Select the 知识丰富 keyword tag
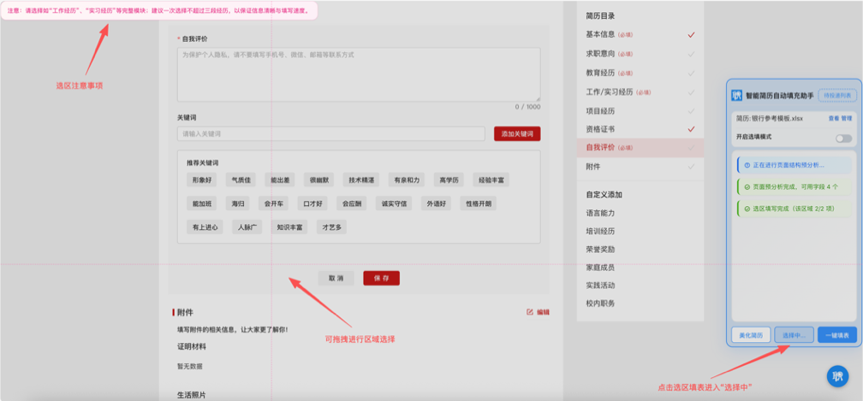Viewport: 863px width, 401px height. tap(289, 227)
